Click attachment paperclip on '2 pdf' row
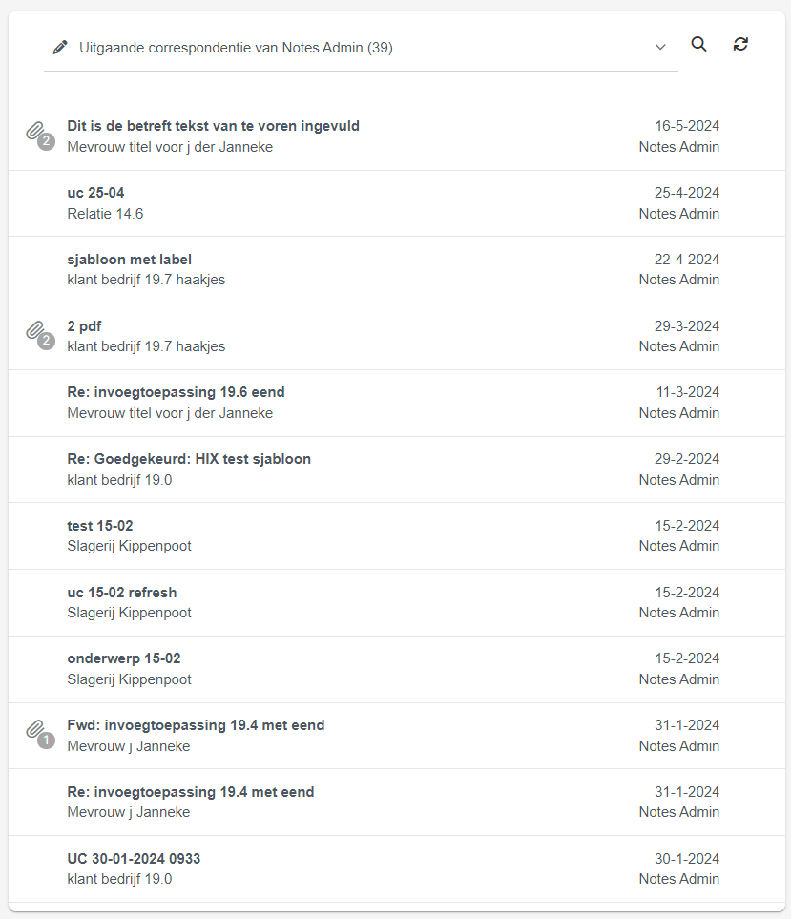 pyautogui.click(x=40, y=335)
